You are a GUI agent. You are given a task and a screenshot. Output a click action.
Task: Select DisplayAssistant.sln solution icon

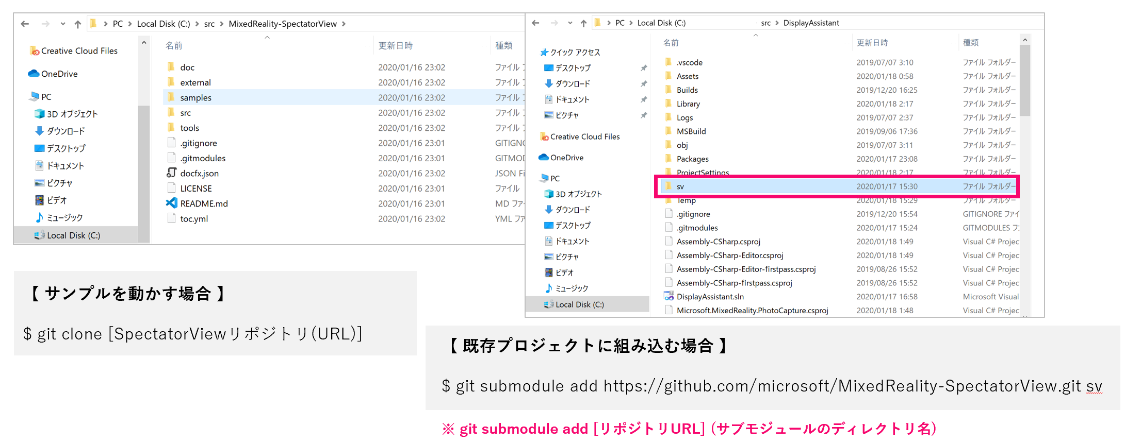669,296
